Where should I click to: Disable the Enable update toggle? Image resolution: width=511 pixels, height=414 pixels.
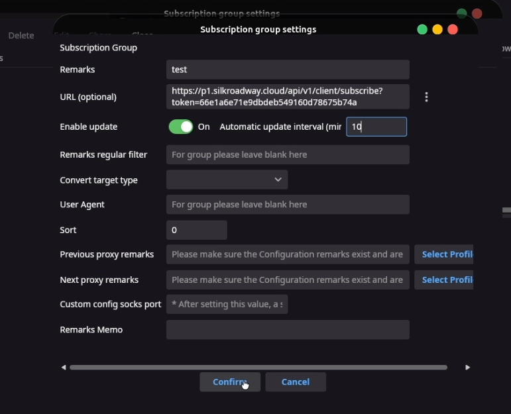coord(181,127)
